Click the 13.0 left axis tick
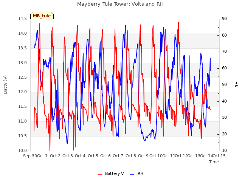The height and width of the screenshot is (181, 242). [x=22, y=63]
